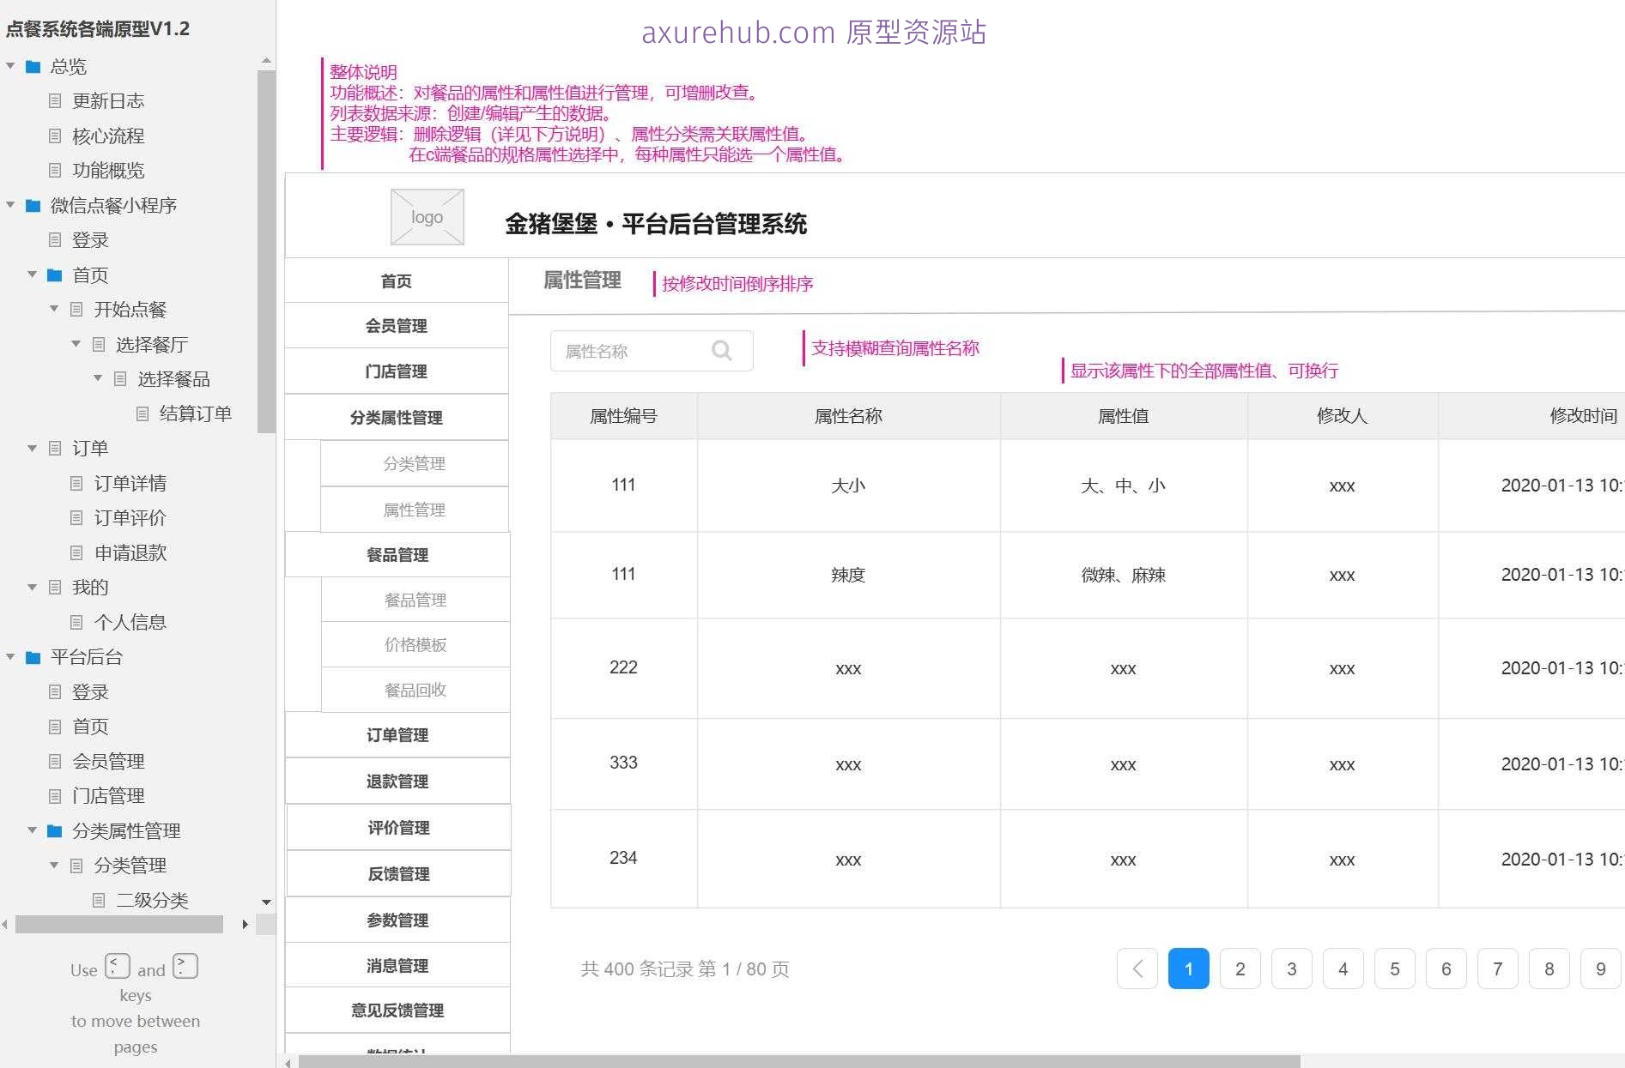
Task: Click the 修改人 column header
Action: (x=1343, y=416)
